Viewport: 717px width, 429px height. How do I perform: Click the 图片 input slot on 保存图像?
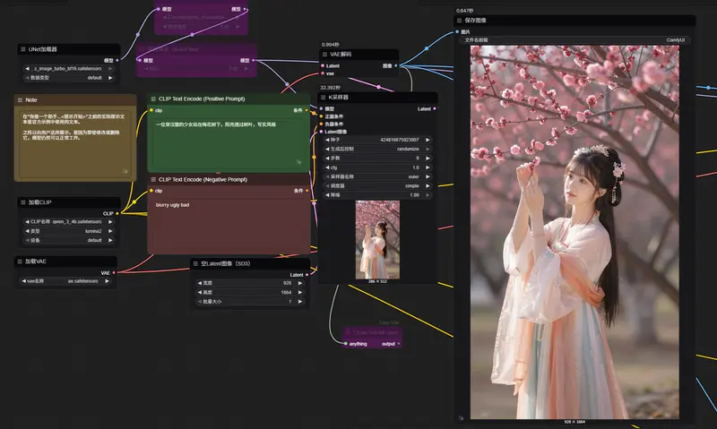click(x=457, y=32)
